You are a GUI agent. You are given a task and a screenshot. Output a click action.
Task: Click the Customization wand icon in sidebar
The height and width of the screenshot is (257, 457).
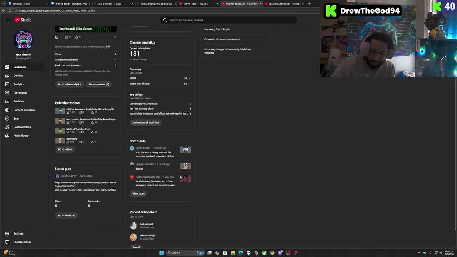[7, 127]
